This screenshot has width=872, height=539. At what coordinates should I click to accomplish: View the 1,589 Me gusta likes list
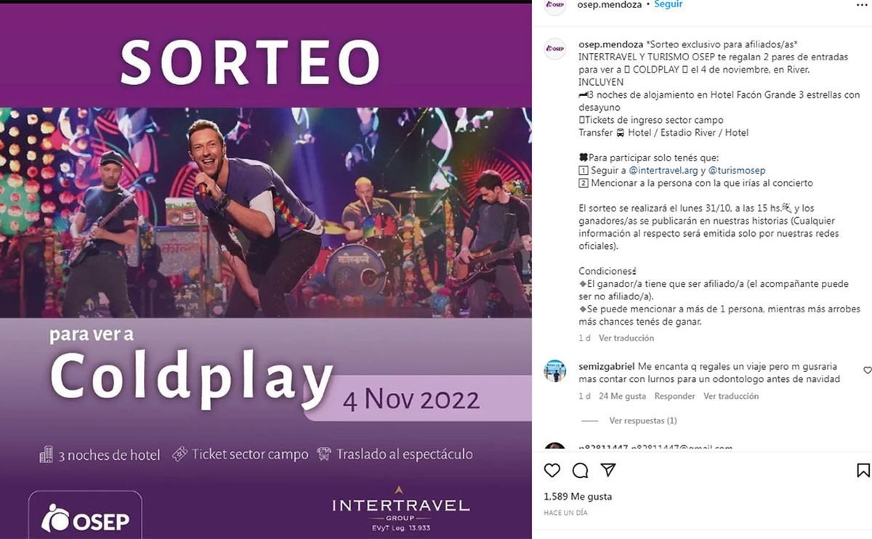[578, 497]
